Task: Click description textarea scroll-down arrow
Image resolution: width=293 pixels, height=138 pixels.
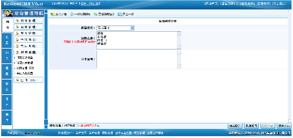Action: coord(179,66)
